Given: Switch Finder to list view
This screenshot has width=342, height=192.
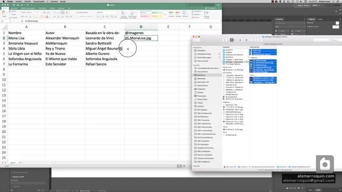Looking at the screenshot, I should (x=228, y=40).
